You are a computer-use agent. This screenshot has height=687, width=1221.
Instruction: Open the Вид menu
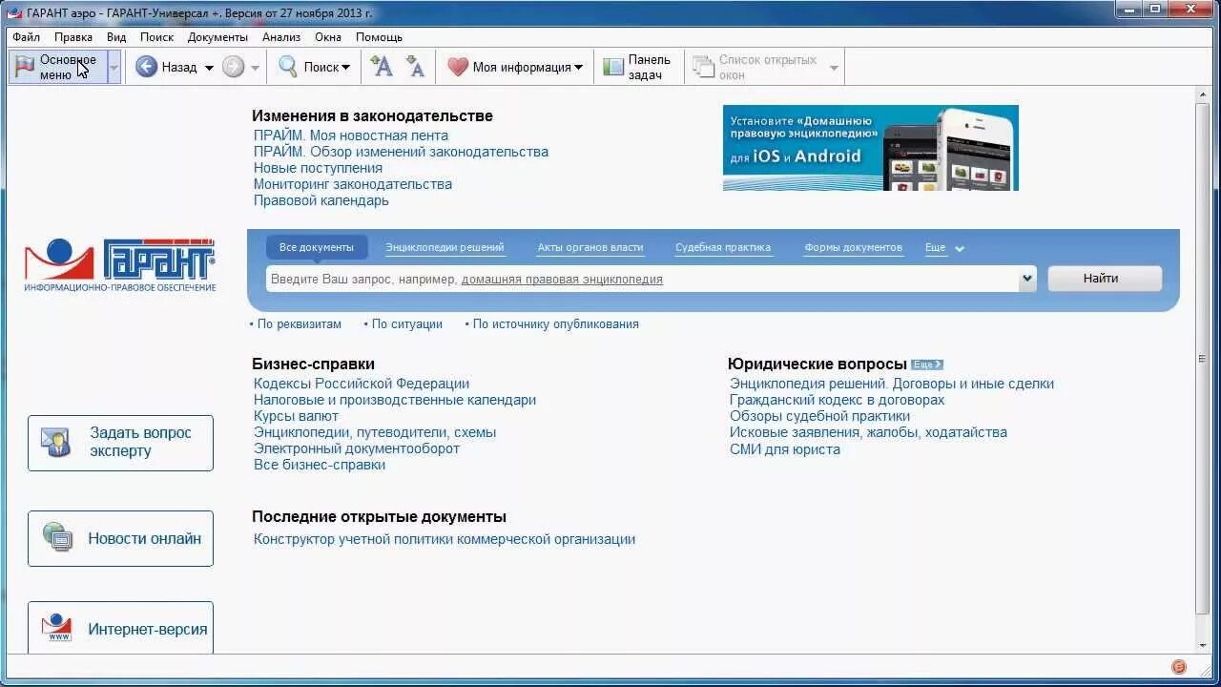tap(116, 37)
